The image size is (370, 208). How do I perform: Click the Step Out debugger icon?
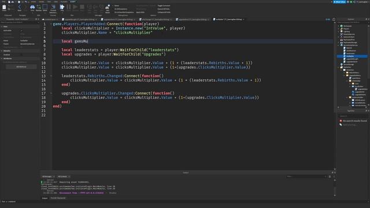[102, 8]
